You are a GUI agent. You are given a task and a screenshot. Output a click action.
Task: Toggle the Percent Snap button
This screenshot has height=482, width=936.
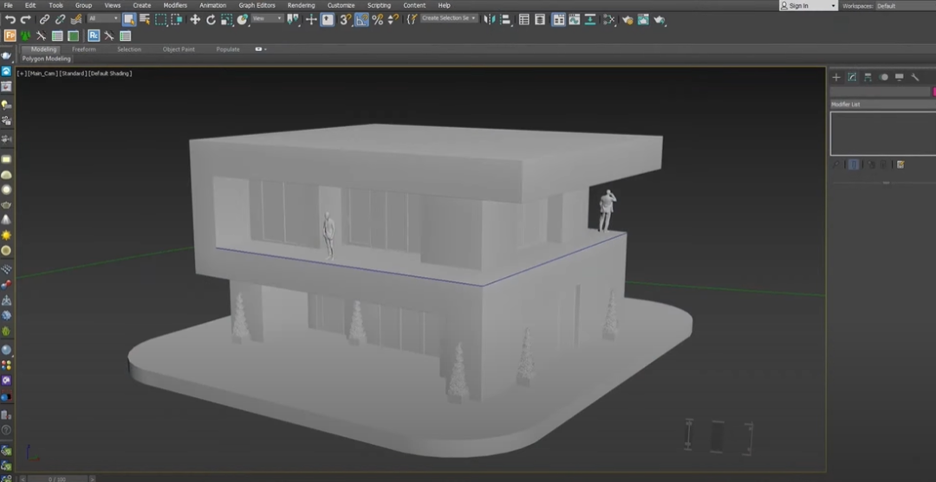(377, 19)
